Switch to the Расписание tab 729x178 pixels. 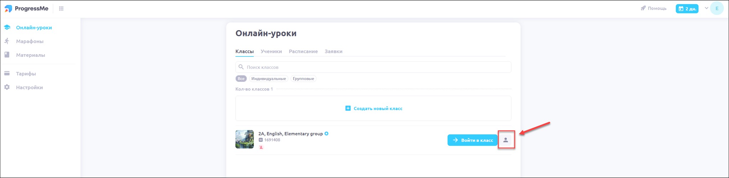click(x=303, y=51)
